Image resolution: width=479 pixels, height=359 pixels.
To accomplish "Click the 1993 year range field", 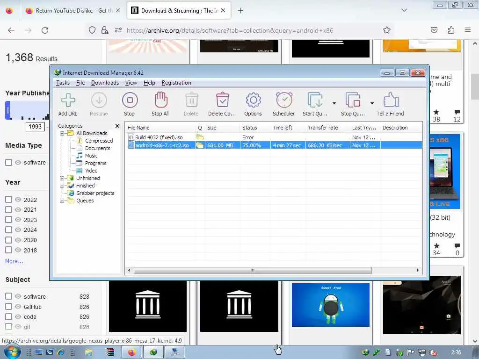I will (x=35, y=126).
